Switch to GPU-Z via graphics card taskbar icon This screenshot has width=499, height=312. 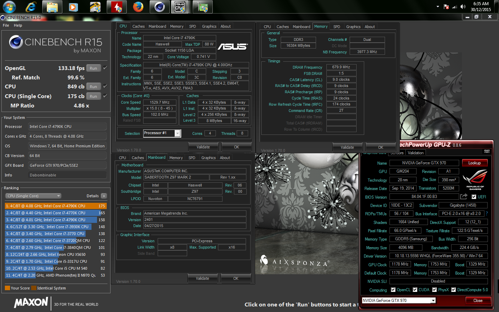point(202,7)
